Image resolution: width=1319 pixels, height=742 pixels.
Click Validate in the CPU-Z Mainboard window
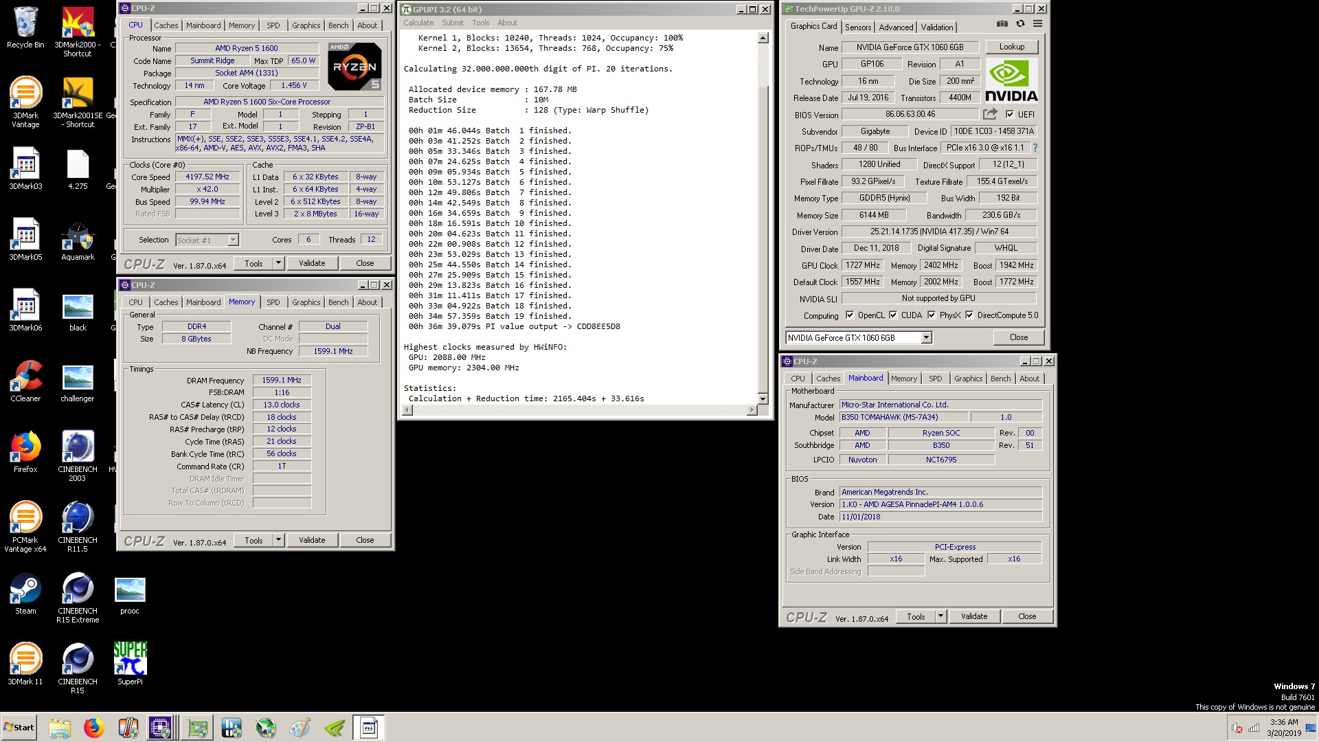coord(974,616)
